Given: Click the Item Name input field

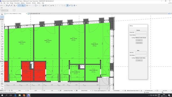Looking at the screenshot, I should pyautogui.click(x=141, y=55).
